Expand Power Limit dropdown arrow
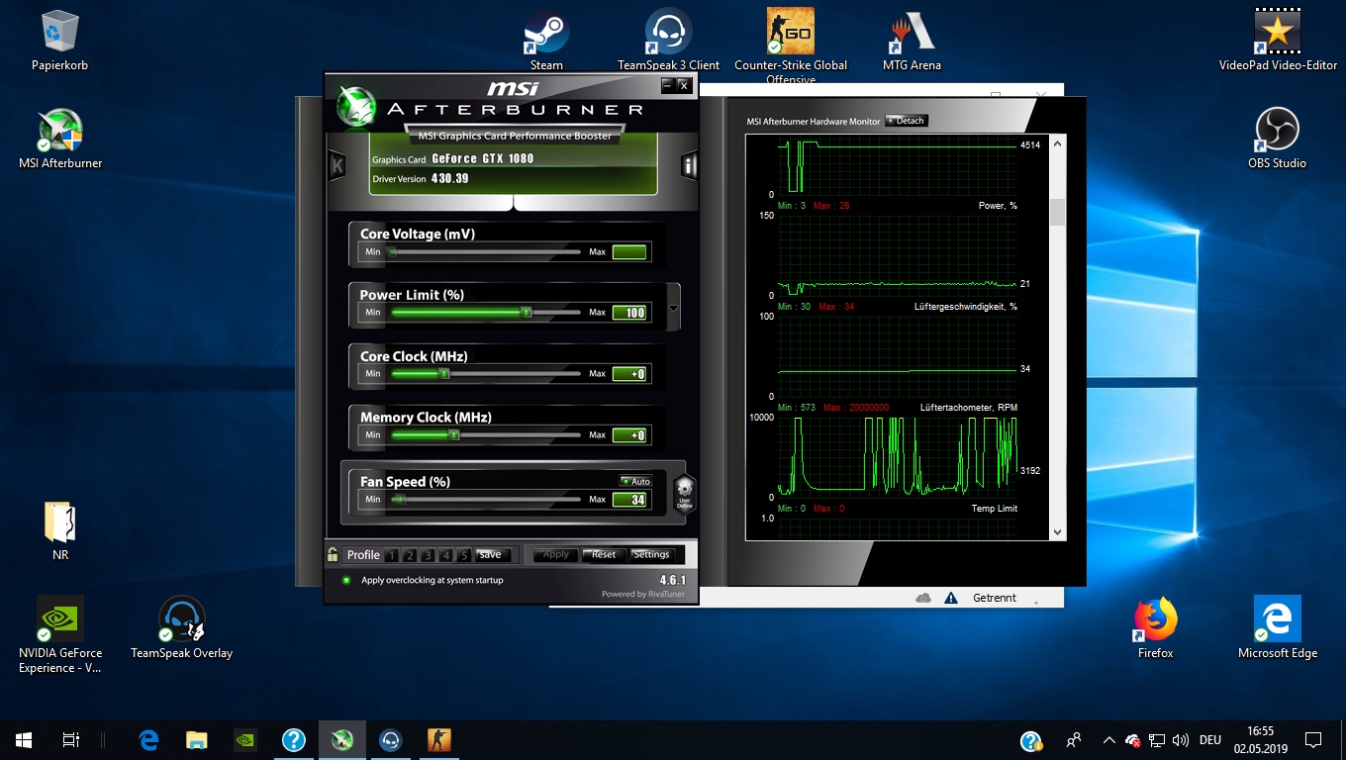The height and width of the screenshot is (760, 1346). tap(674, 307)
